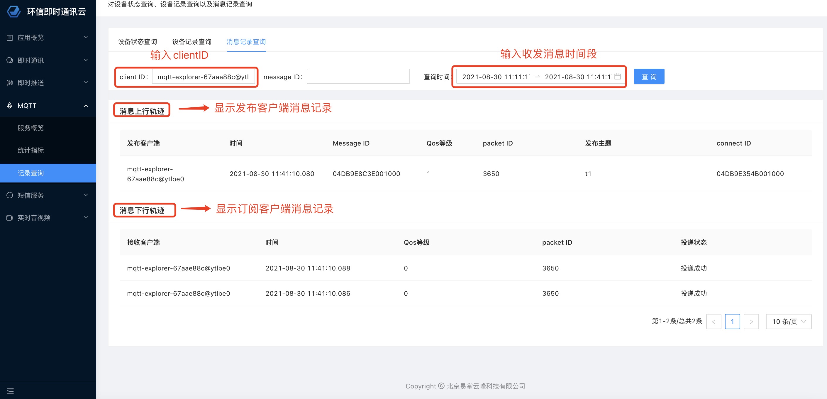827x399 pixels.
Task: Click 投递成功 status in 11:41:10.088 row
Action: coord(694,268)
